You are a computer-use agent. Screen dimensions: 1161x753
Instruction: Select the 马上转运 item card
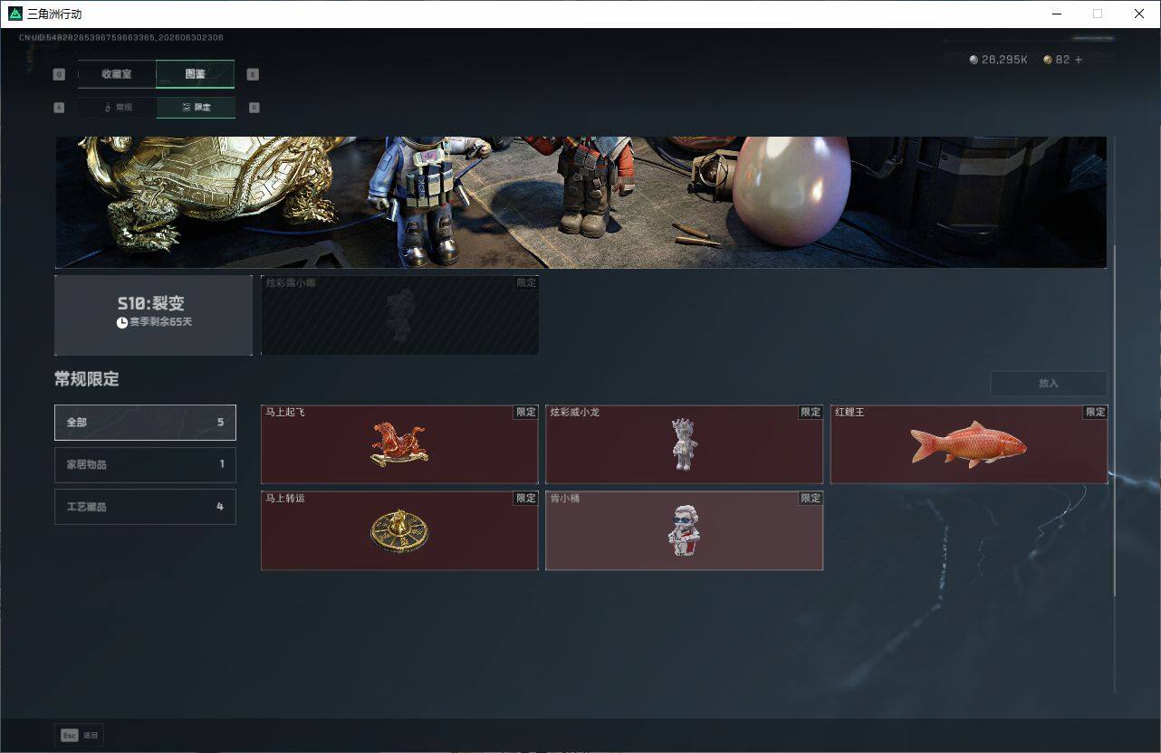click(x=399, y=530)
